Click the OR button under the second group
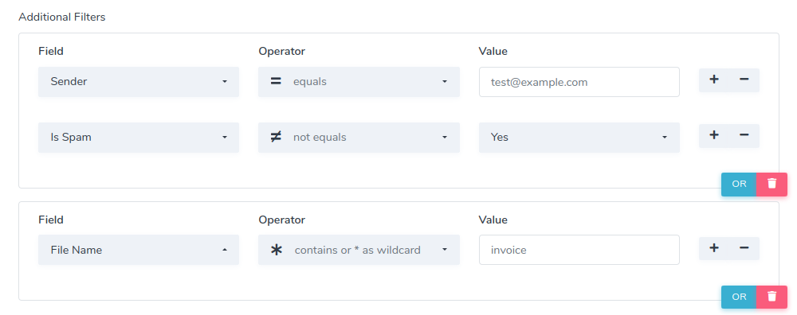This screenshot has width=797, height=315. tap(739, 297)
